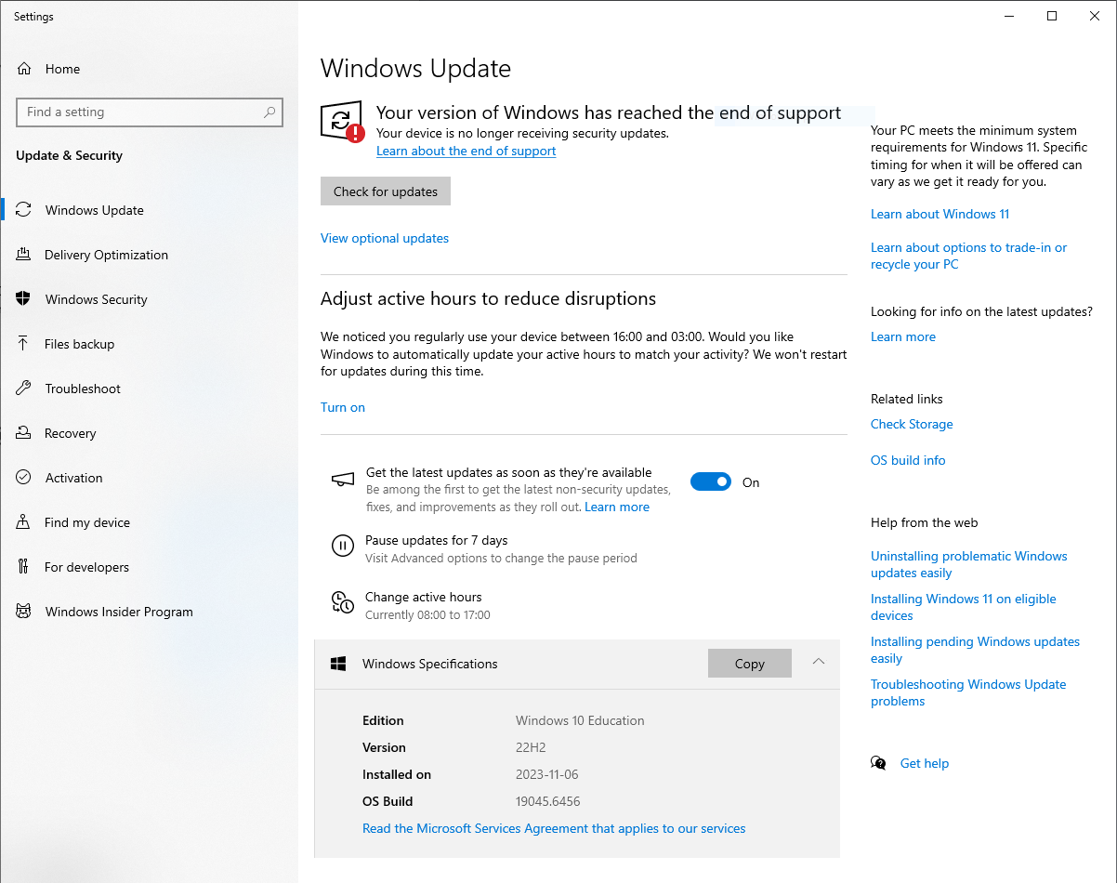Open Learn more about latest updates rollout
Viewport: 1117px width, 883px height.
click(x=617, y=507)
